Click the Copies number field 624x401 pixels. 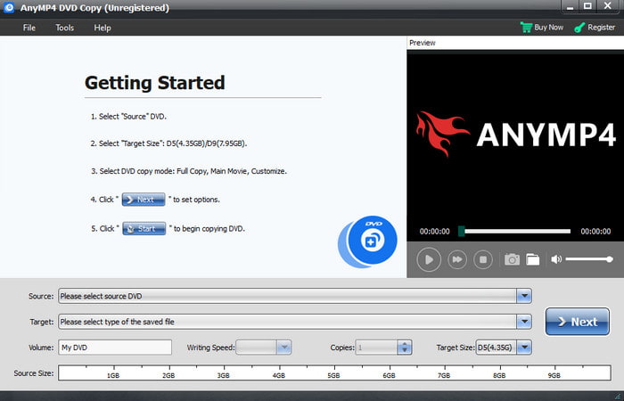click(x=376, y=348)
